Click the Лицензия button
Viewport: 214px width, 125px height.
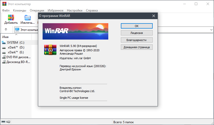(137, 33)
